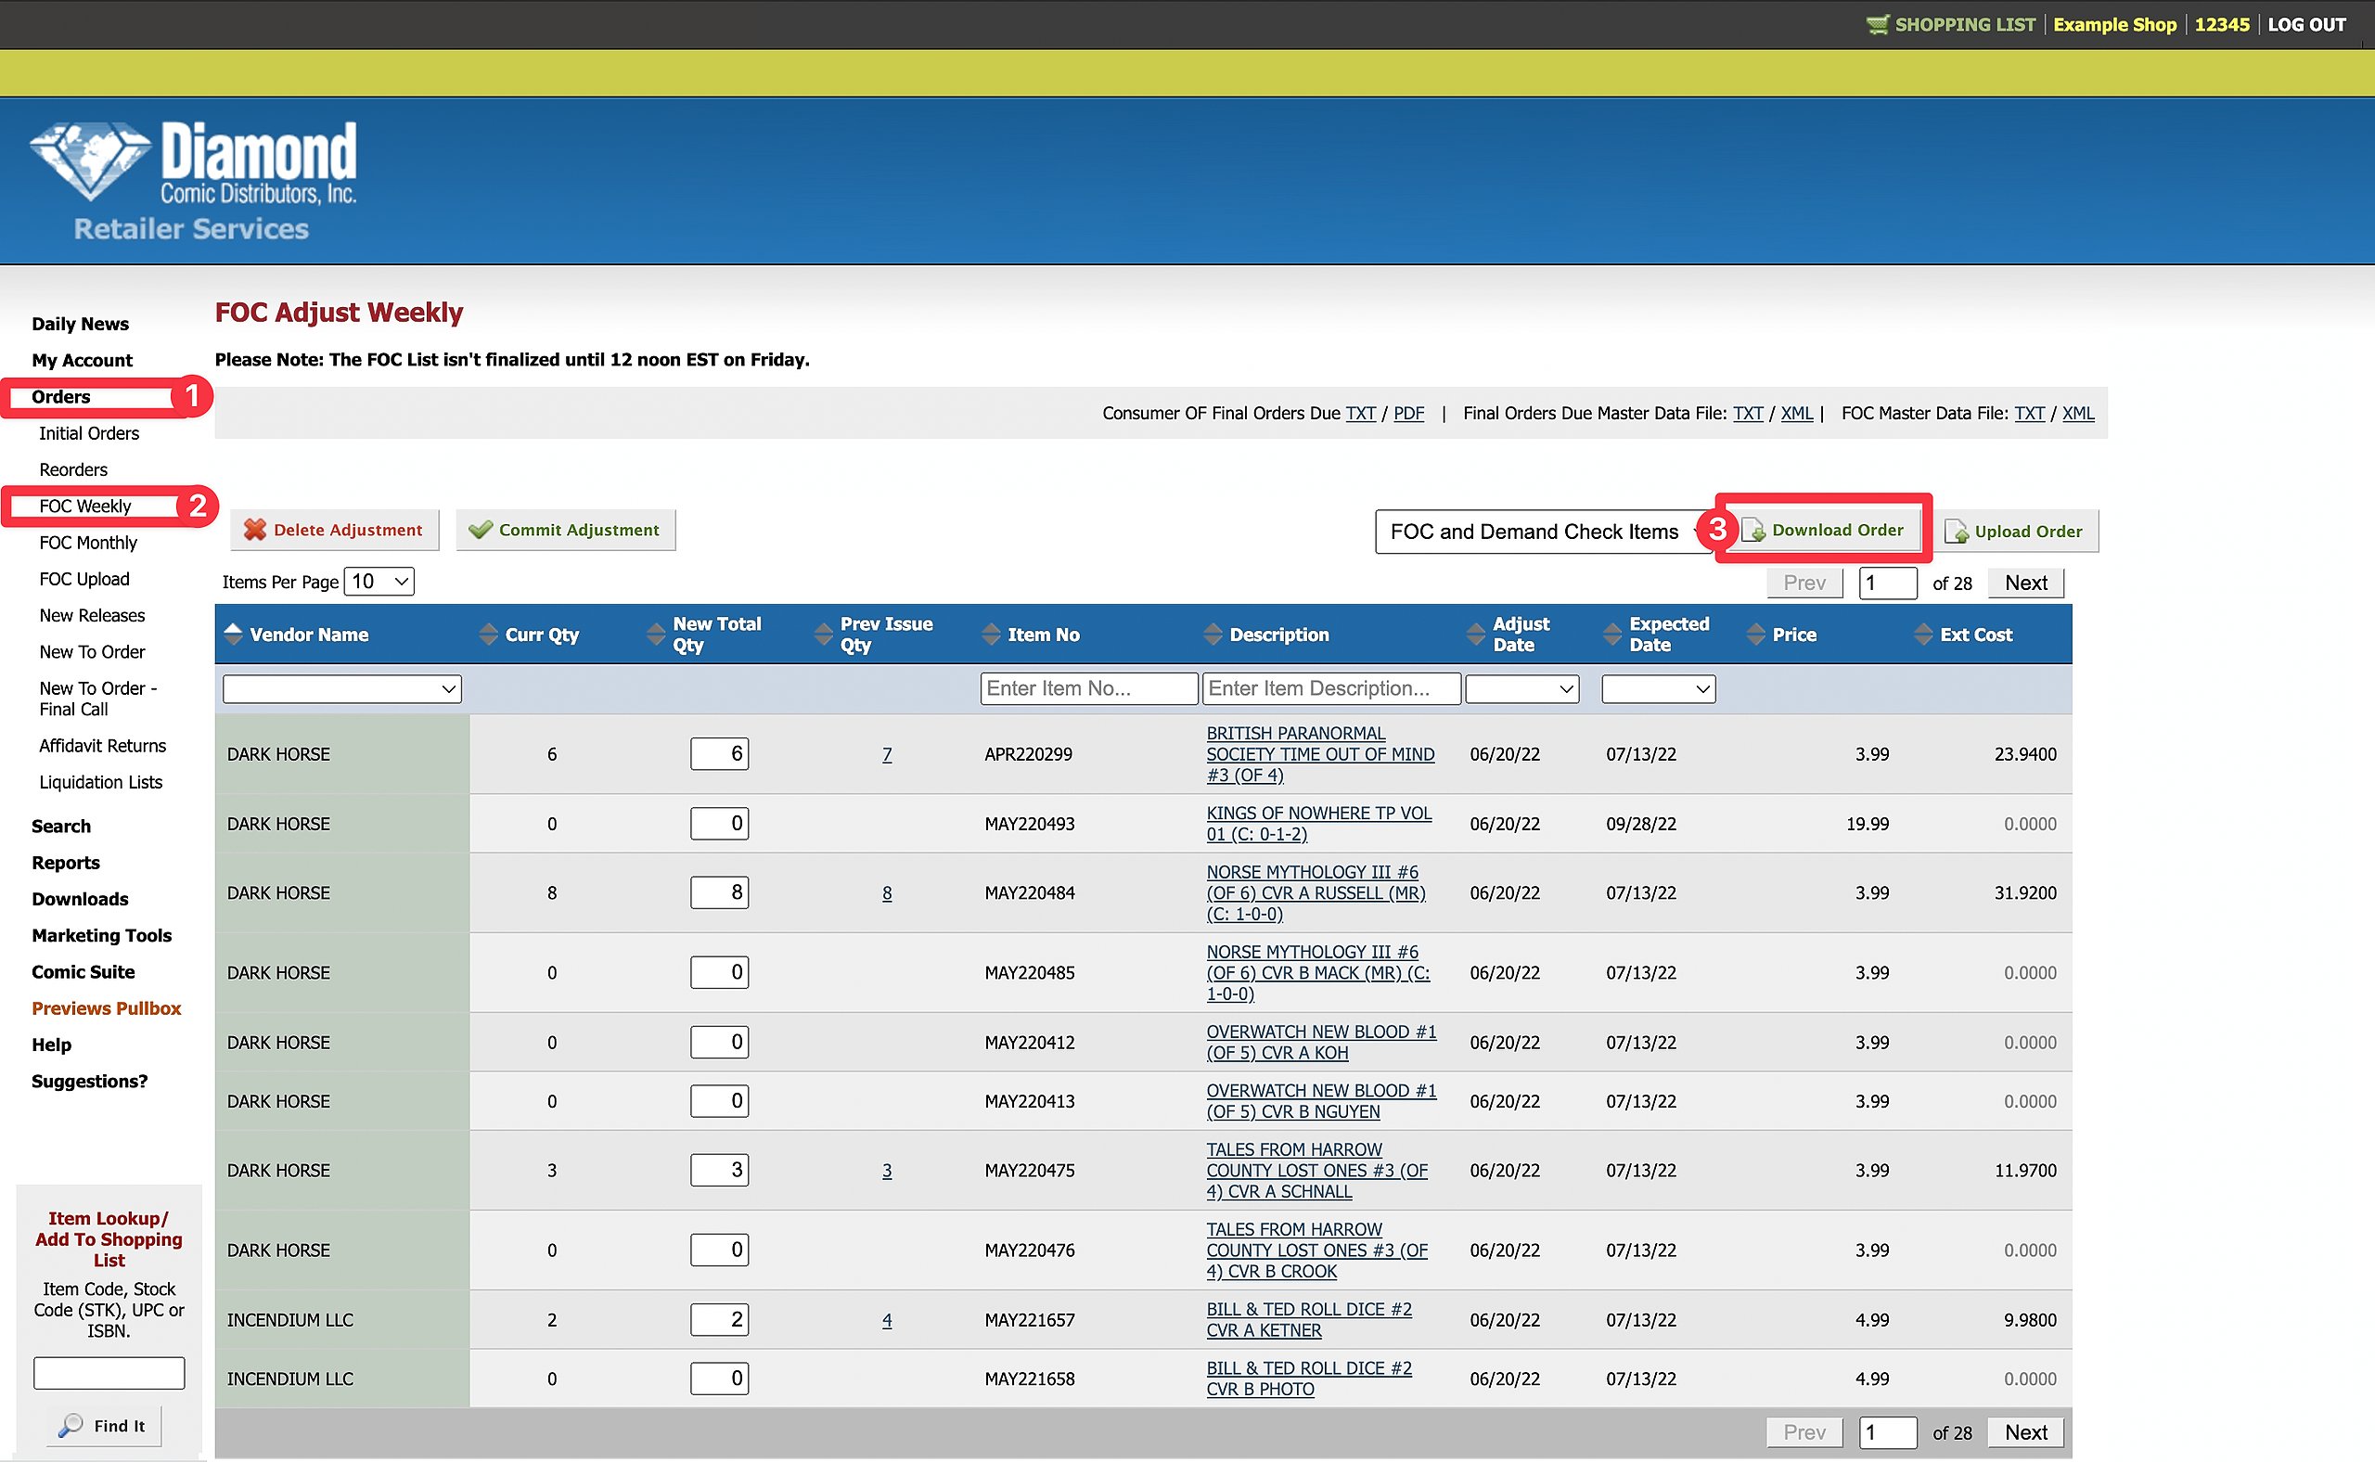Go to the Next page at top
This screenshot has height=1462, width=2375.
pos(2025,584)
